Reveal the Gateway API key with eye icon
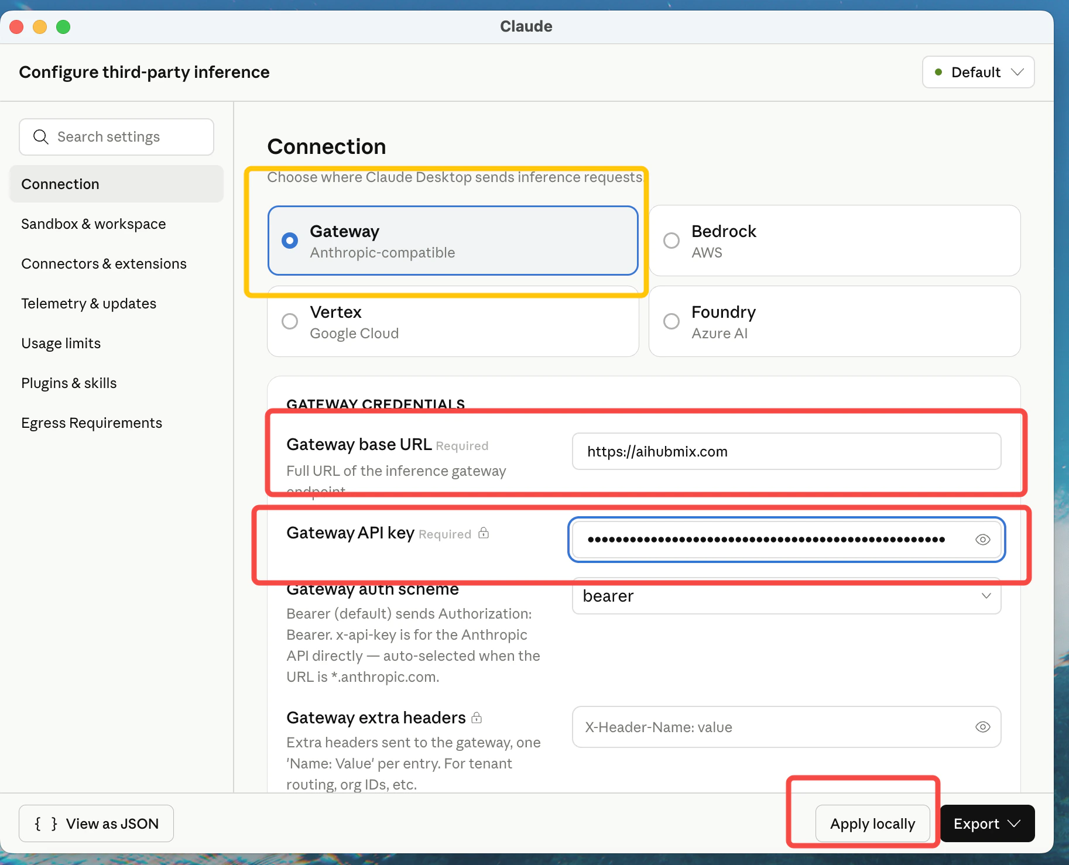The image size is (1069, 865). (x=982, y=540)
